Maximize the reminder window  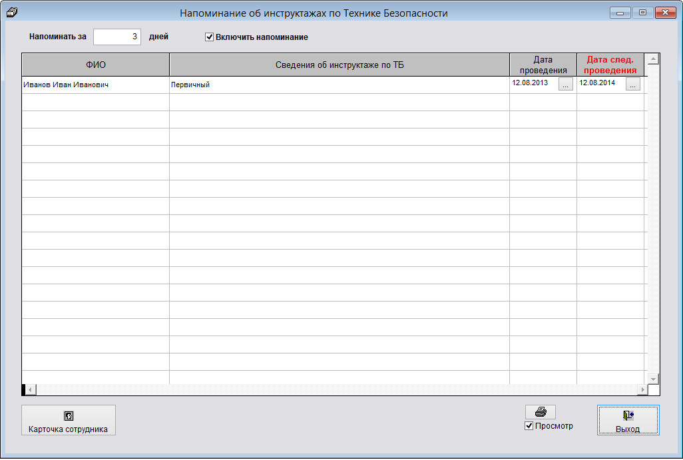642,13
